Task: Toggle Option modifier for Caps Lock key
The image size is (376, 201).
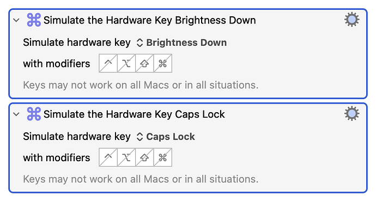Action: pos(126,157)
